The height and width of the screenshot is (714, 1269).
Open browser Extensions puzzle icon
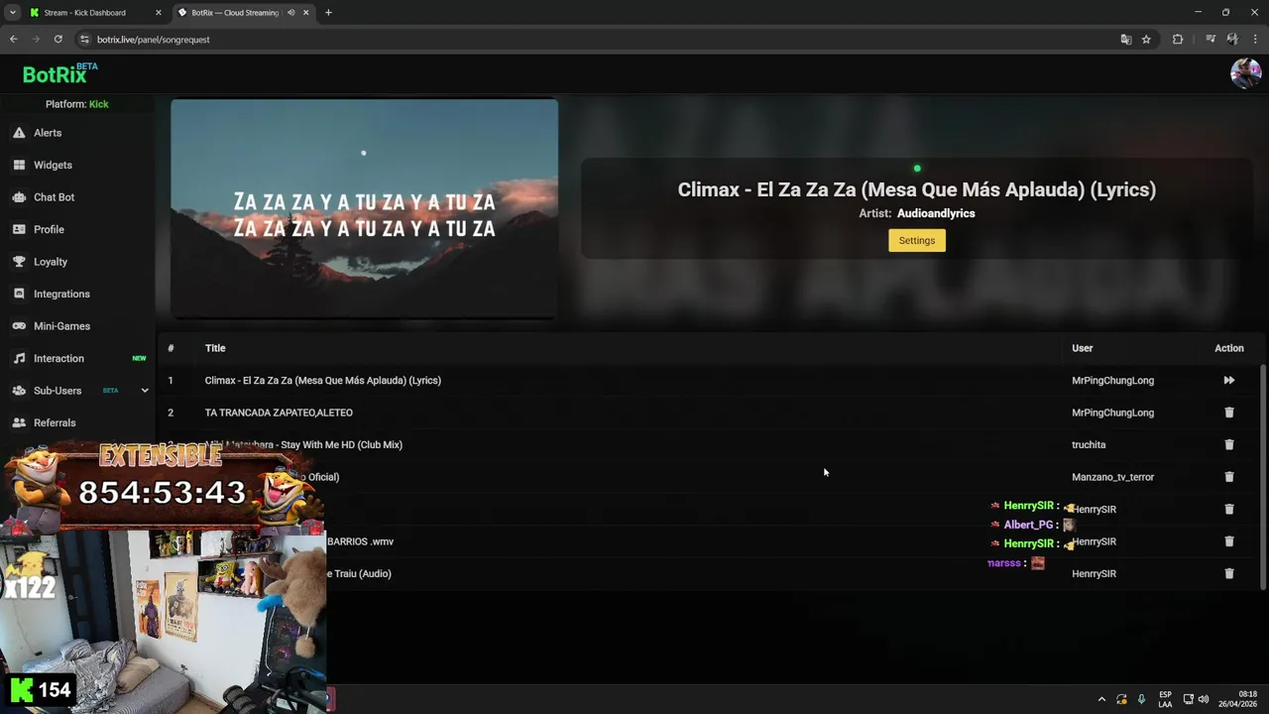coord(1178,40)
